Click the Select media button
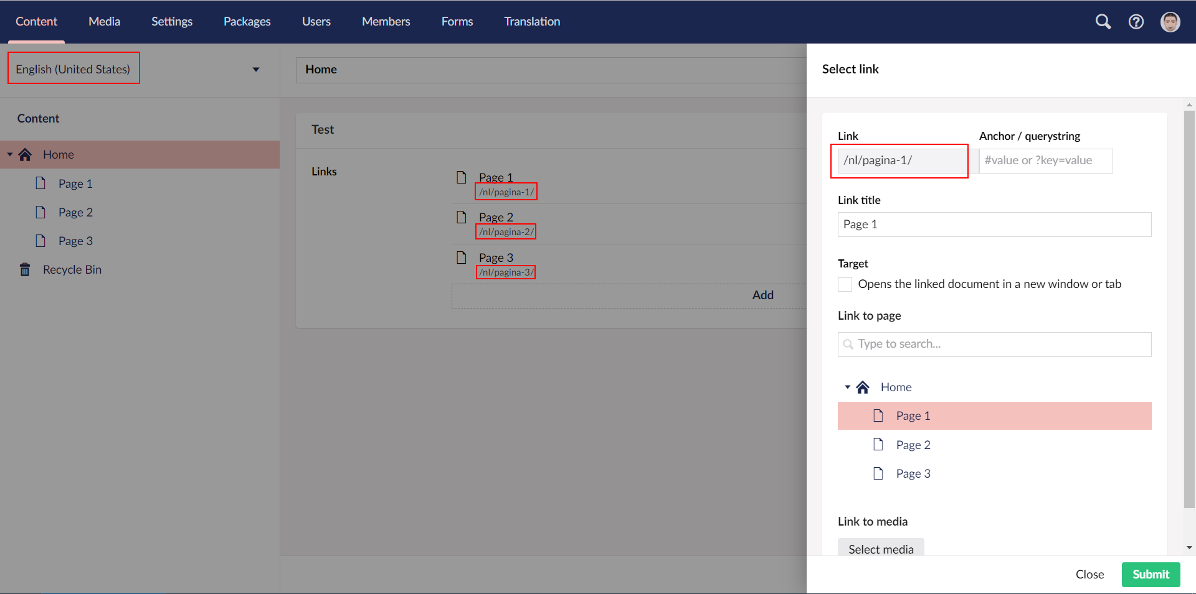The height and width of the screenshot is (594, 1196). pyautogui.click(x=881, y=549)
